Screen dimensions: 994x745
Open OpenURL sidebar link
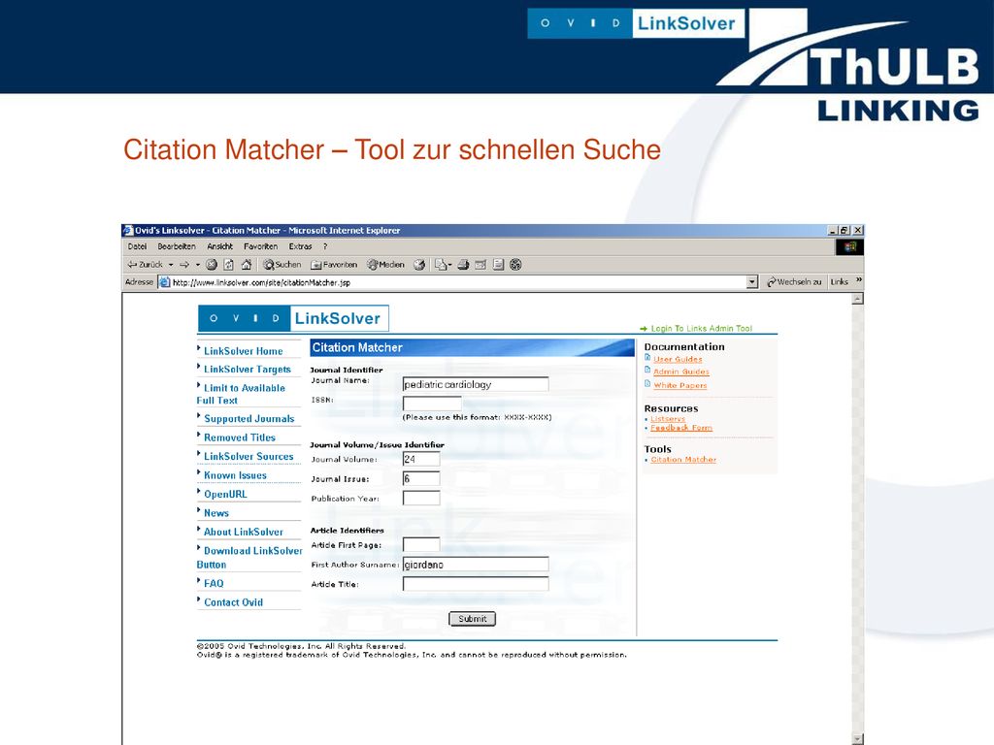225,494
